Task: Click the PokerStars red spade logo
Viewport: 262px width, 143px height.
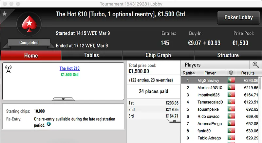Action: coord(29,24)
